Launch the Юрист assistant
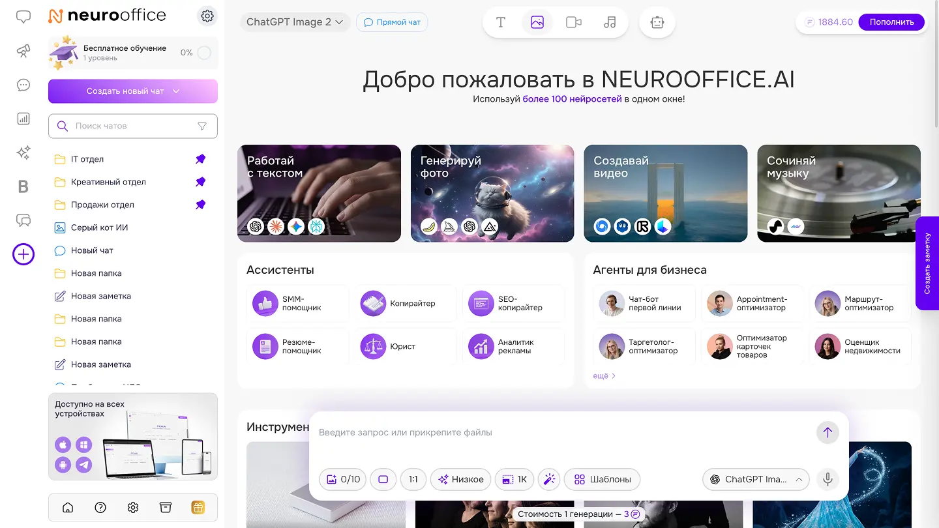The height and width of the screenshot is (528, 939). click(406, 346)
